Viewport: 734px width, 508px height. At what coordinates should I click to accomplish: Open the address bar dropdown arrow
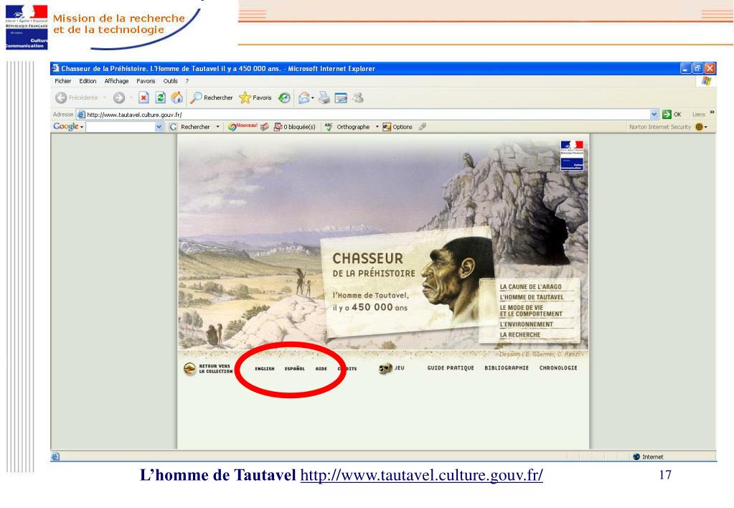click(x=654, y=114)
